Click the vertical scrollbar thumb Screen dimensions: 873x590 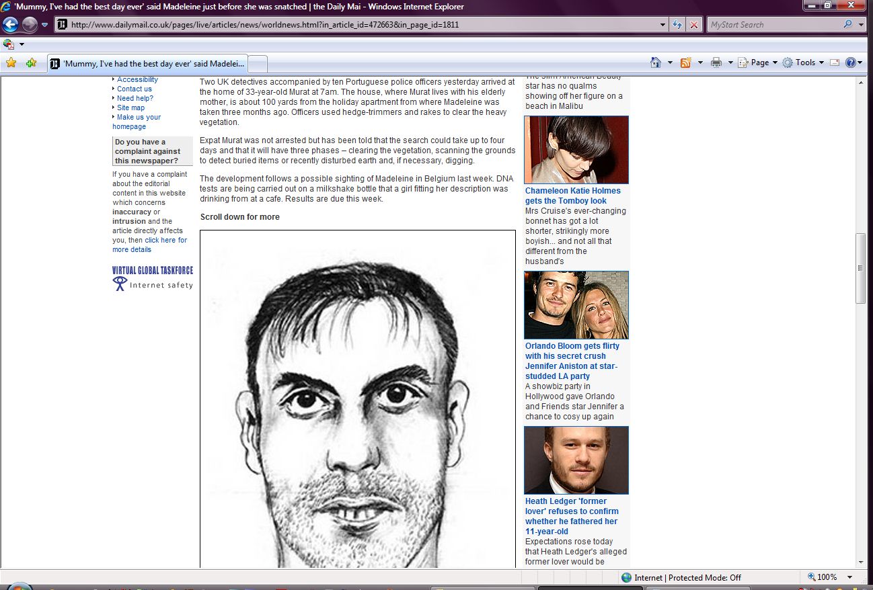coord(860,267)
